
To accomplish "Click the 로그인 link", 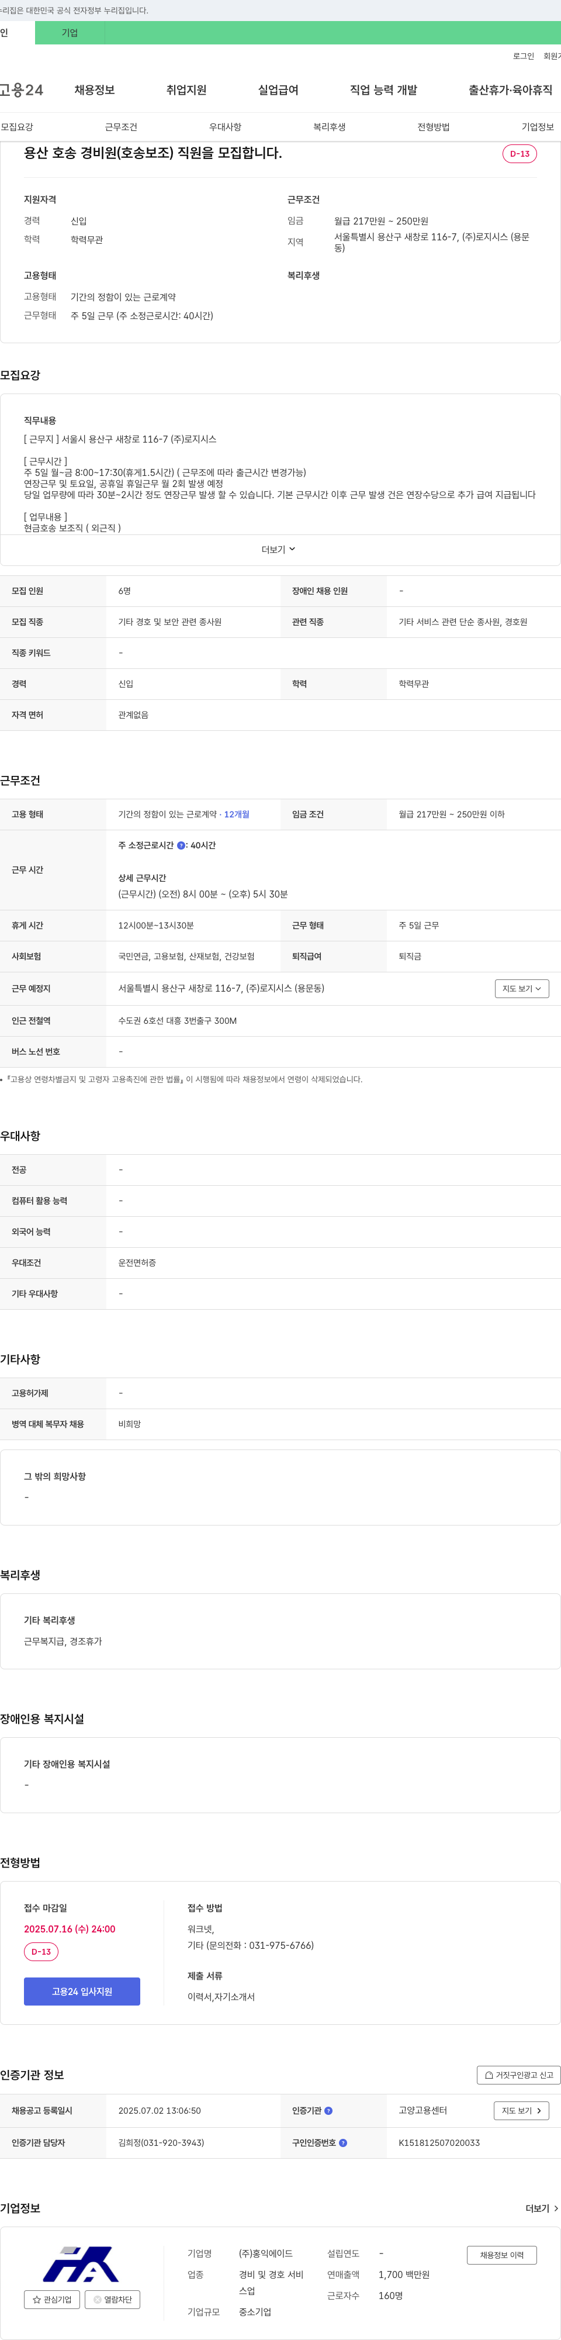I will click(x=524, y=56).
